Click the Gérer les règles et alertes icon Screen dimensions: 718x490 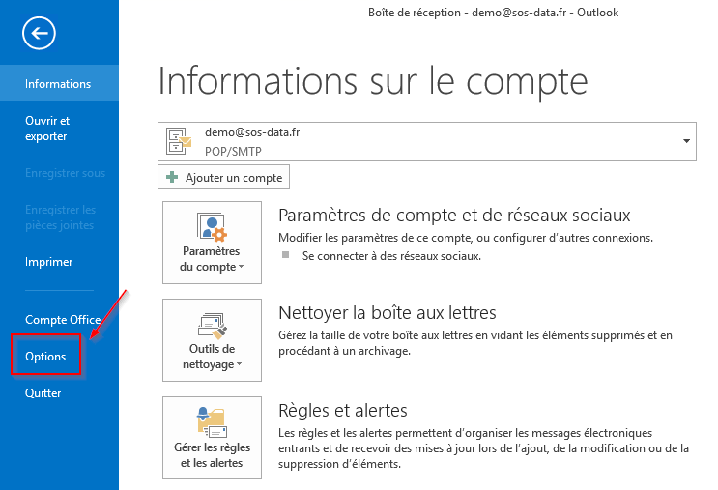(x=212, y=421)
